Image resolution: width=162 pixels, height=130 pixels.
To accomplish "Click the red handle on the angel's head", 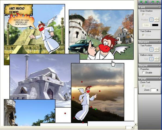I will click(x=91, y=86).
